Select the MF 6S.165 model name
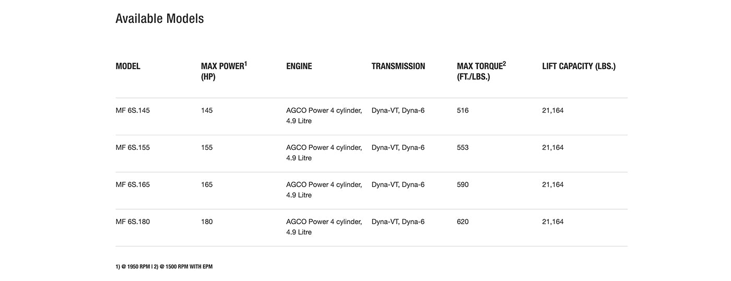Screen dimensions: 731x281 (x=133, y=184)
